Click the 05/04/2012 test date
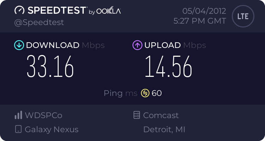265x141 pixels. (x=205, y=11)
